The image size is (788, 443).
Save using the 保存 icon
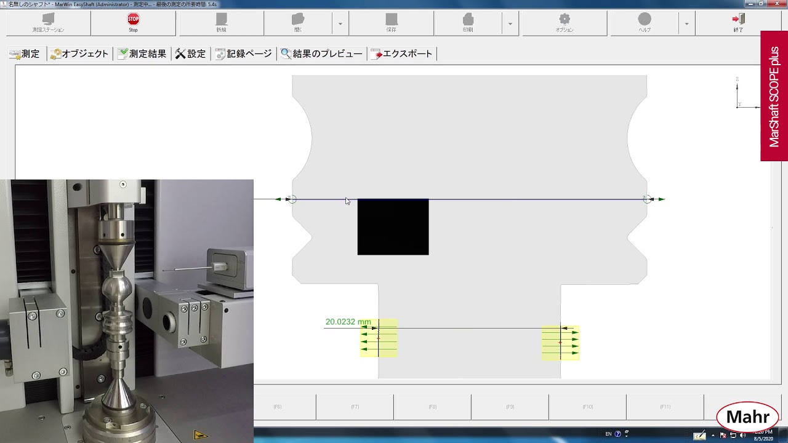tap(391, 19)
